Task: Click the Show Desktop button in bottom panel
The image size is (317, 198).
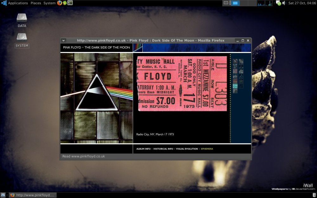Action: click(3, 195)
